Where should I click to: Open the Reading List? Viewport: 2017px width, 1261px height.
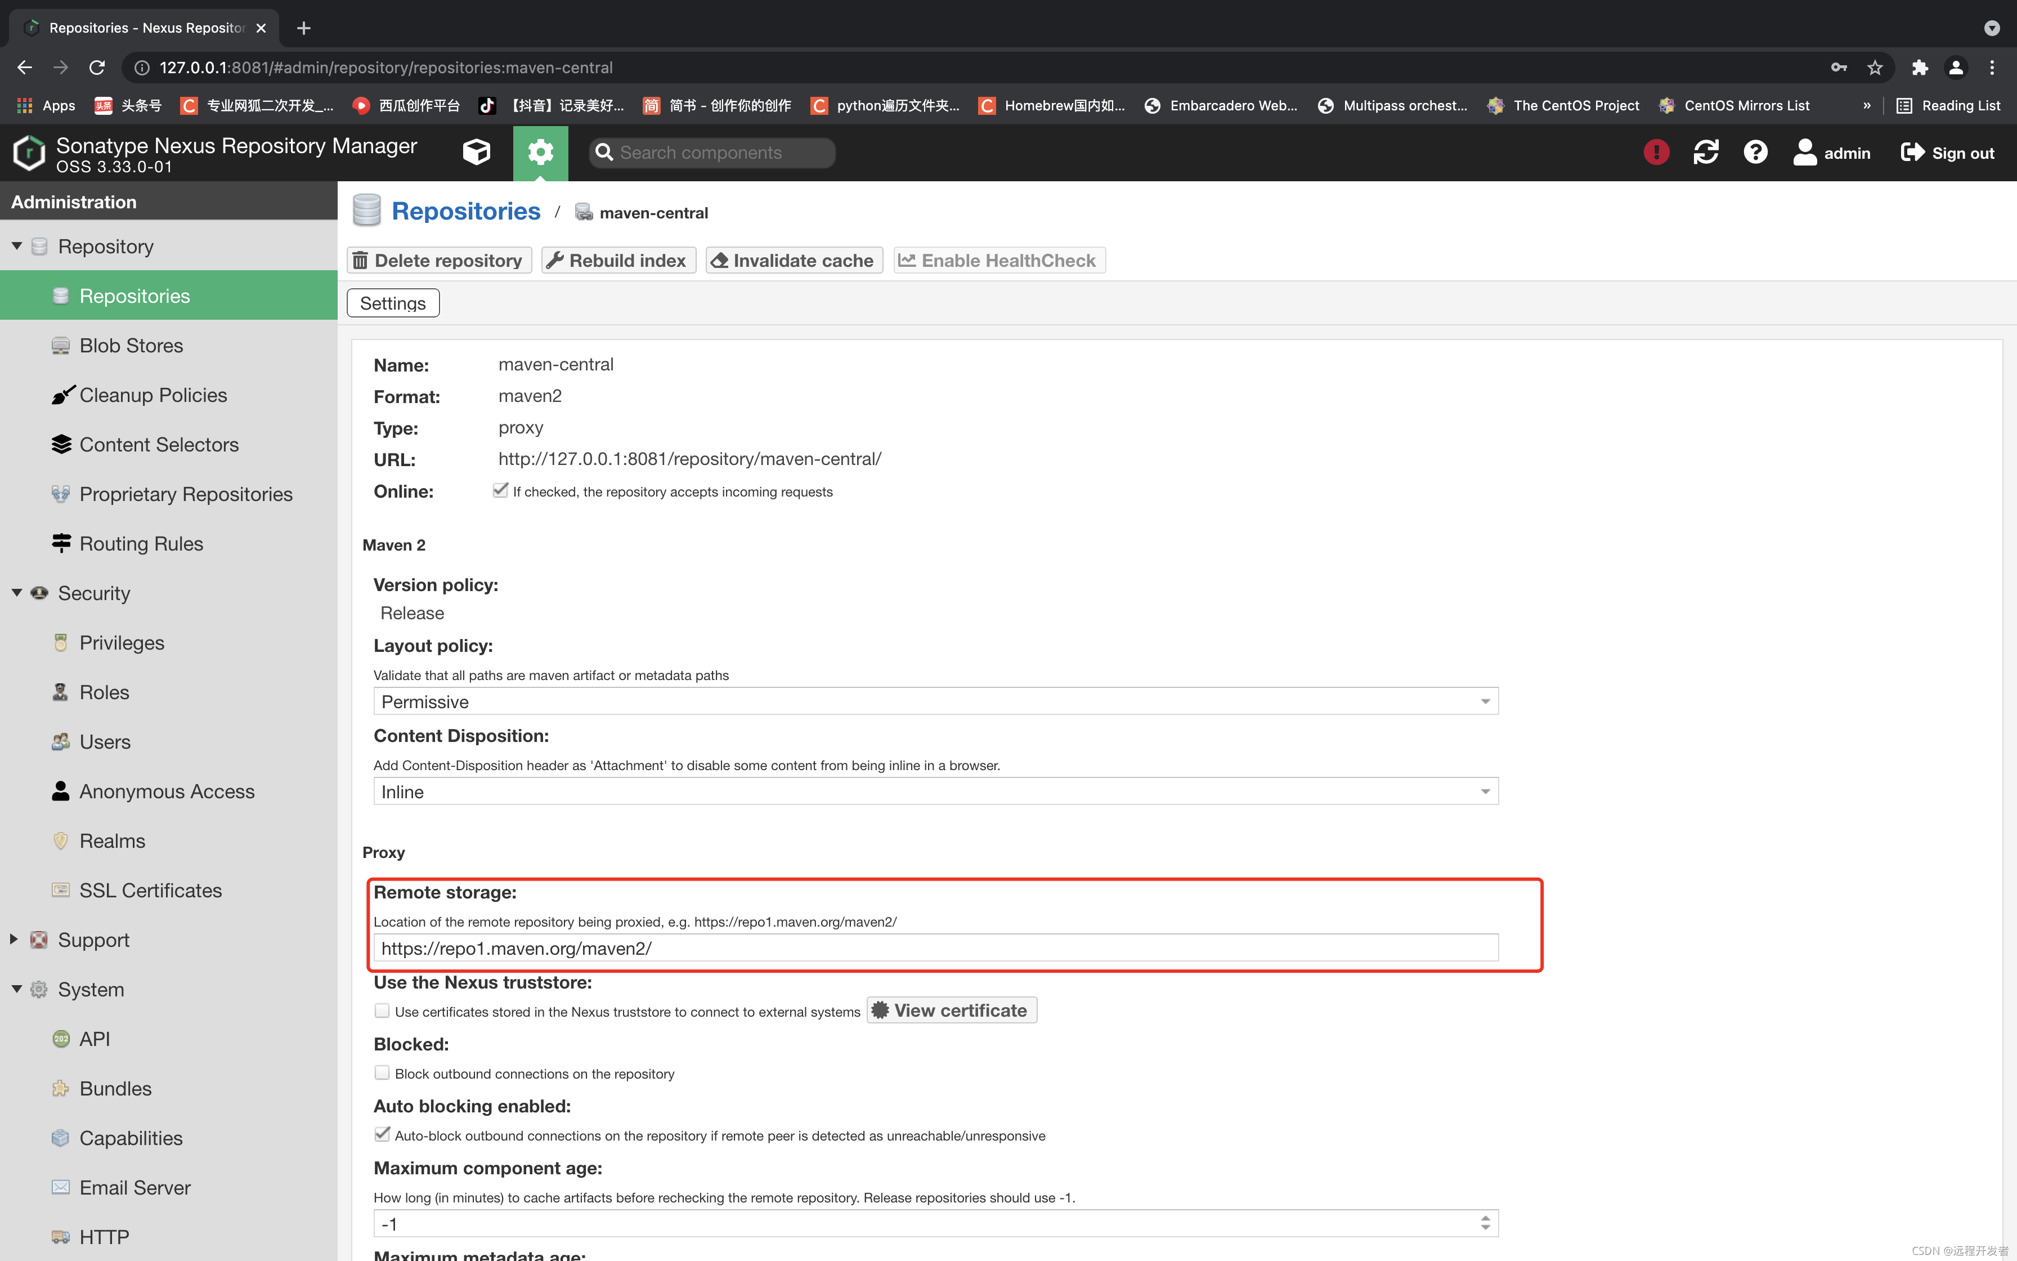(1948, 106)
